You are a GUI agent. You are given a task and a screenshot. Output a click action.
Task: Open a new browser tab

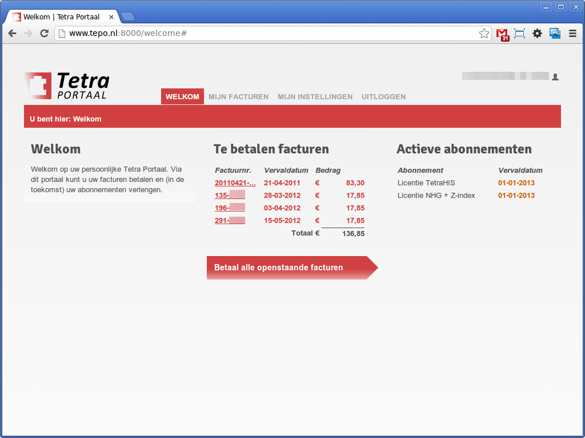coord(128,17)
